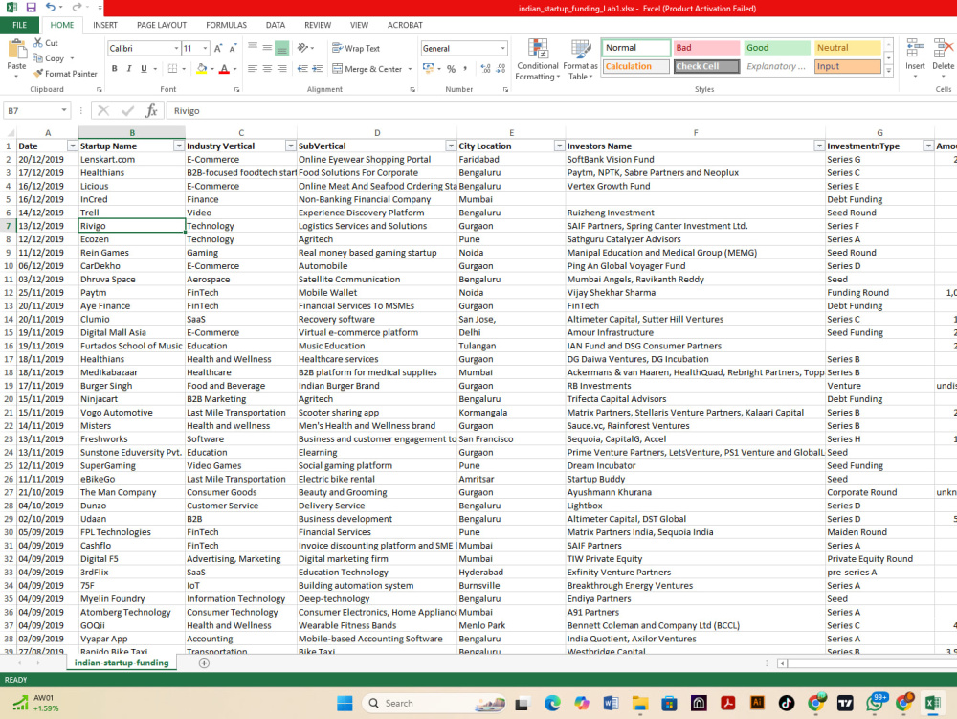Screen dimensions: 957x719
Task: Expand the Name Box dropdown arrow
Action: (64, 110)
